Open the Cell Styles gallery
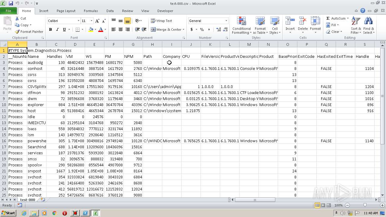Image resolution: width=386 pixels, height=217 pixels. coord(274,26)
